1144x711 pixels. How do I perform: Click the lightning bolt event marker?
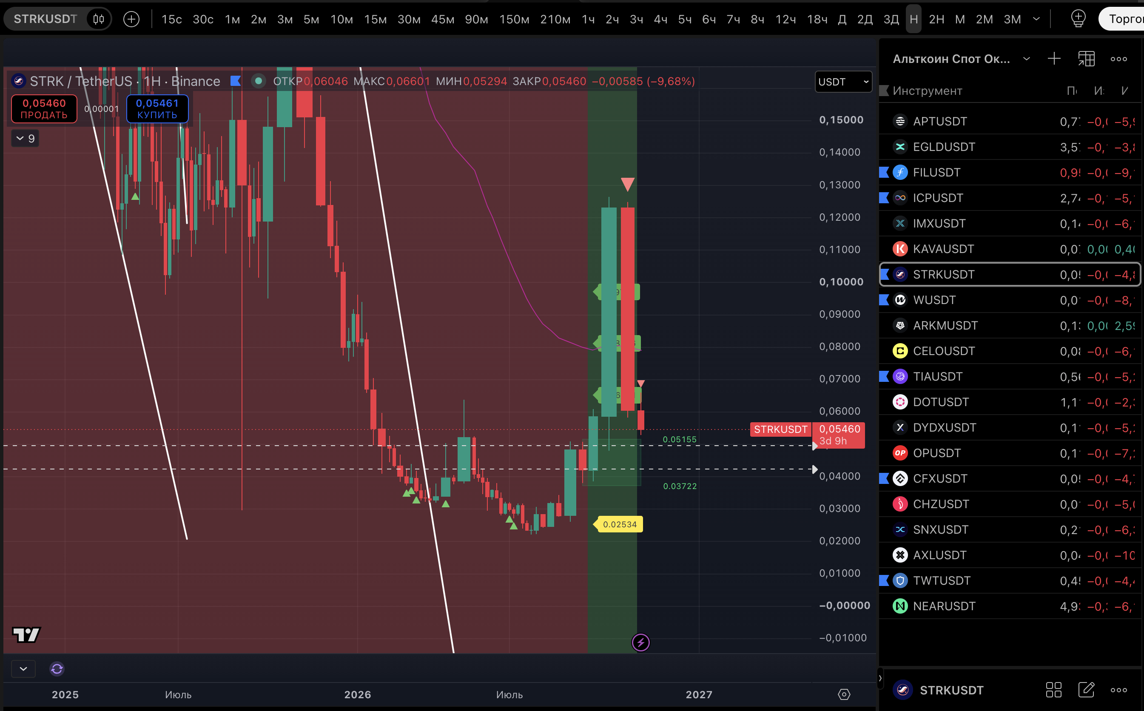tap(640, 642)
